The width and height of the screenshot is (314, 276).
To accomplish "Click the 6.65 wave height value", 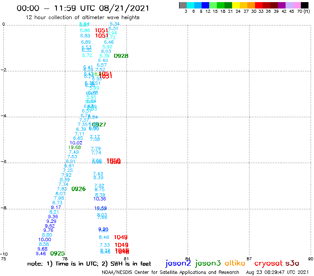I will [78, 138].
